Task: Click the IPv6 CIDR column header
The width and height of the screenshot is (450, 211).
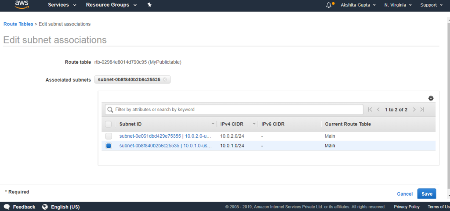Action: pos(273,124)
